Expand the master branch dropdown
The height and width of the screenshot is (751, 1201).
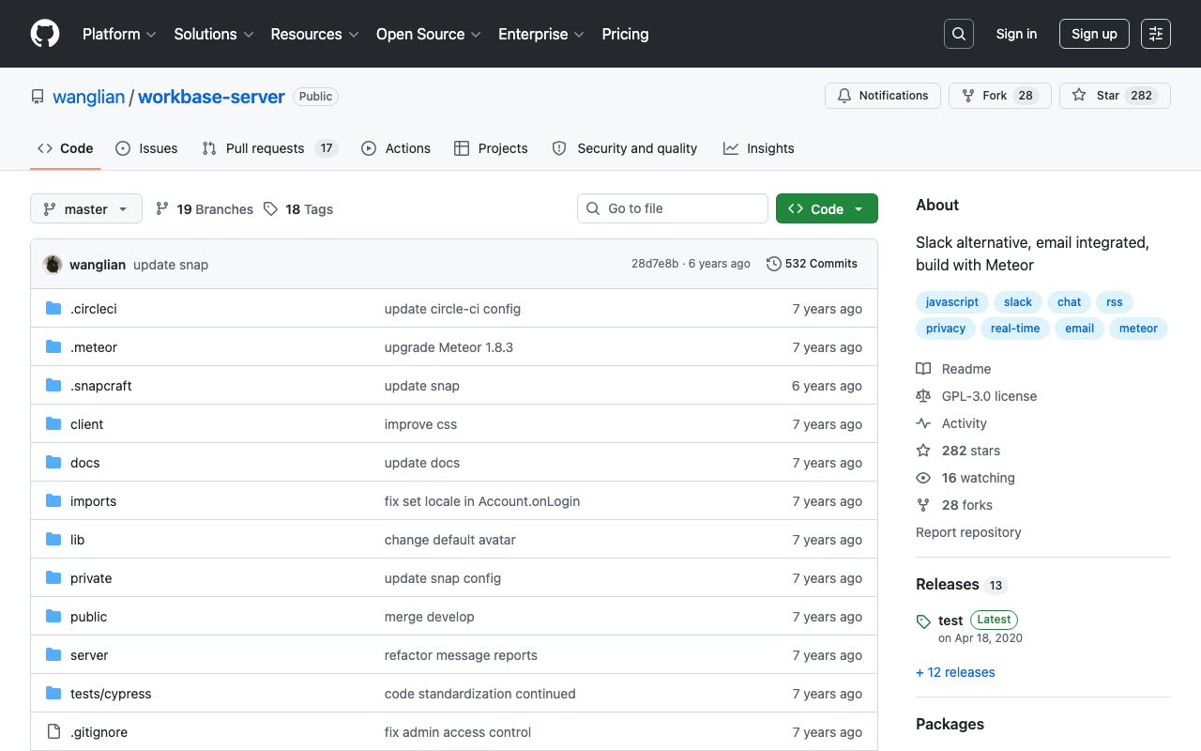(86, 208)
